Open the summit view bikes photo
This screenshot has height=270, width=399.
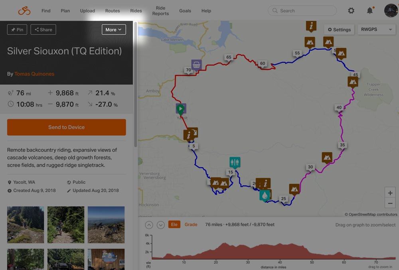tap(106, 225)
